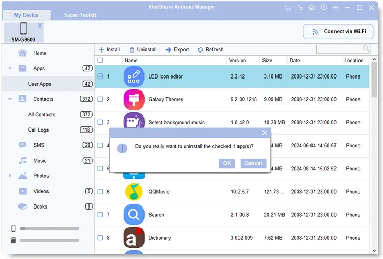Click Cancel in the uninstall dialog
Viewport: 383px width, 259px height.
(x=253, y=163)
